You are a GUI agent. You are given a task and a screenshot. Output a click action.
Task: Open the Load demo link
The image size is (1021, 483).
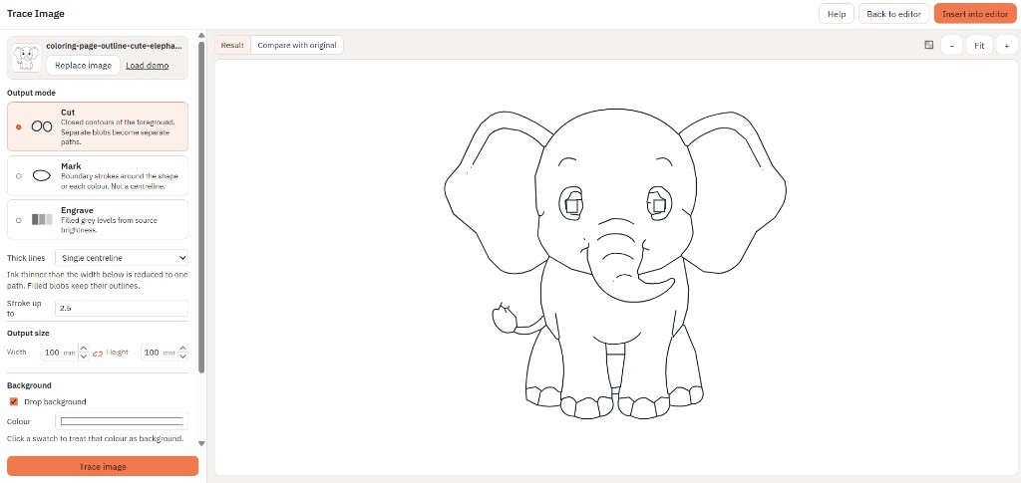148,65
